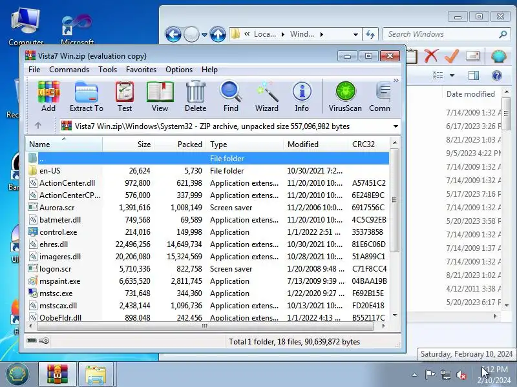Click the Refresh button in Explorer window
Viewport: 517px width, 387px height.
point(370,34)
